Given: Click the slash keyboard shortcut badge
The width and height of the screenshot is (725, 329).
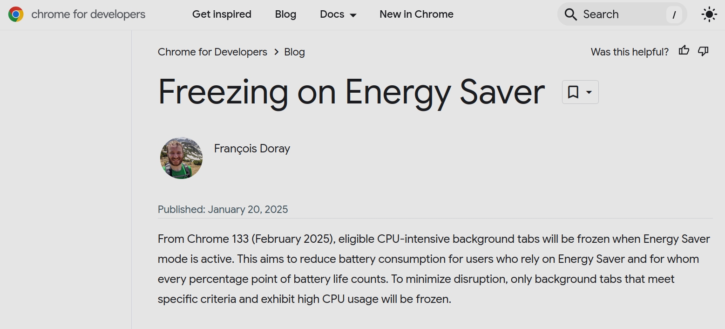Looking at the screenshot, I should tap(674, 14).
